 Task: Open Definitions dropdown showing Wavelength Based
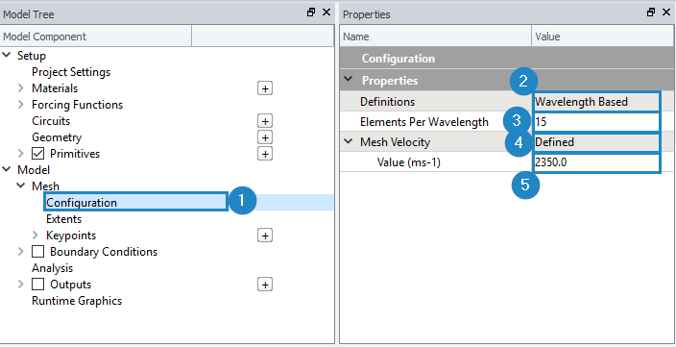click(596, 102)
